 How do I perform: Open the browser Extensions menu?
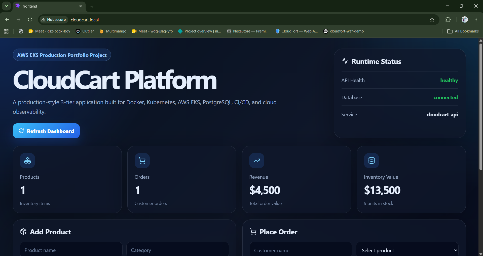(448, 20)
